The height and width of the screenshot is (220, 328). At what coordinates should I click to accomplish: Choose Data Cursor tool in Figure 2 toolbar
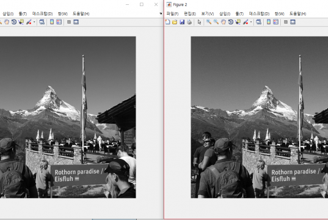click(x=238, y=22)
